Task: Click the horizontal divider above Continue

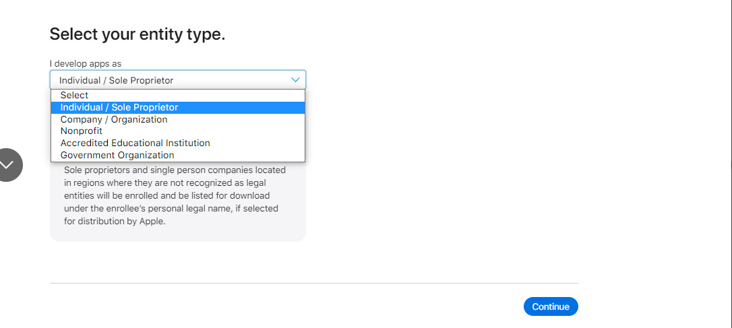Action: (313, 283)
